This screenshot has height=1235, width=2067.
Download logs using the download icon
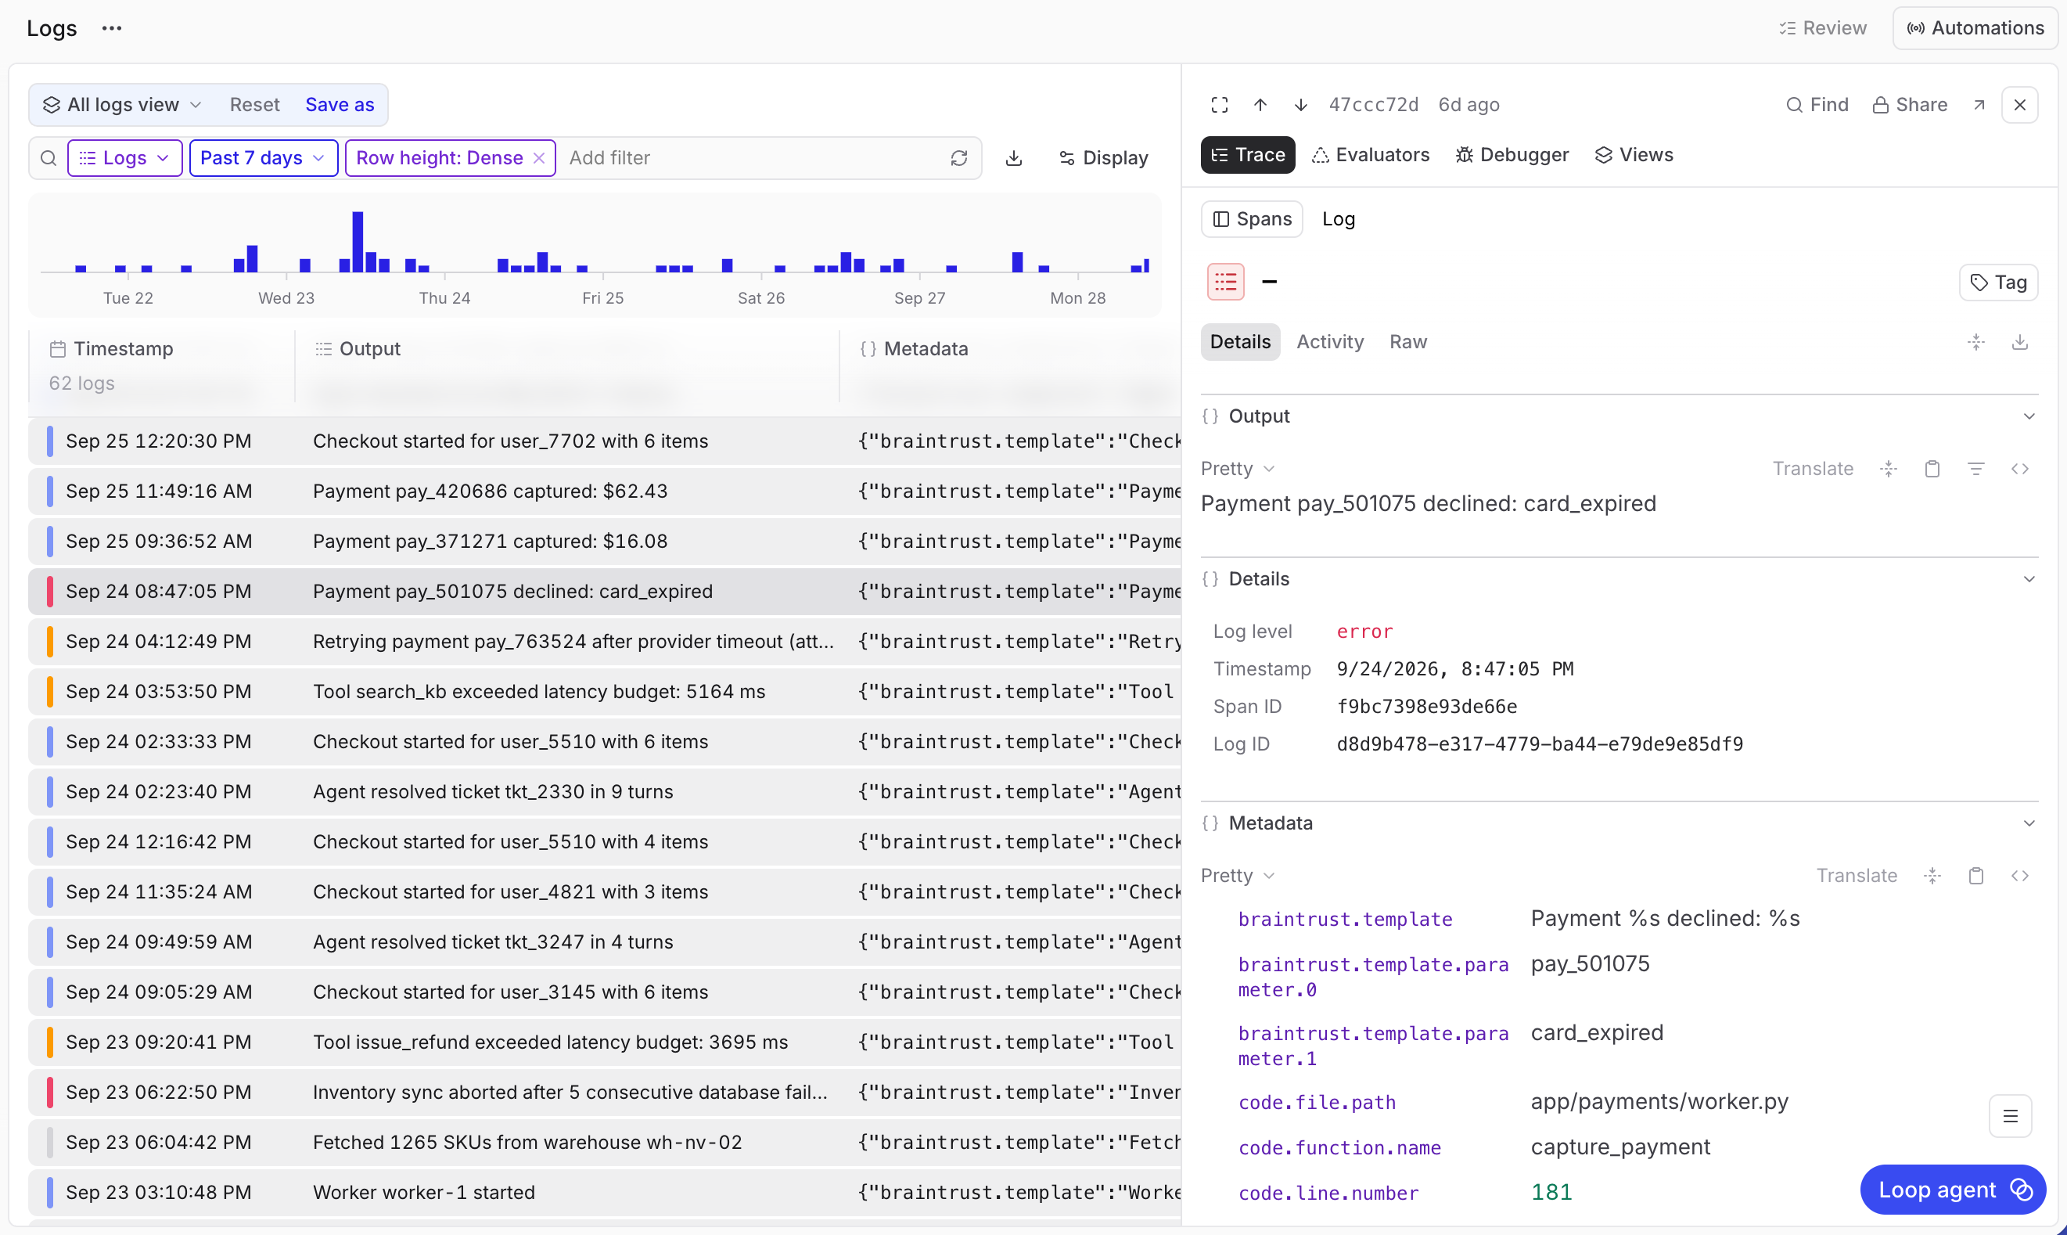[1014, 158]
